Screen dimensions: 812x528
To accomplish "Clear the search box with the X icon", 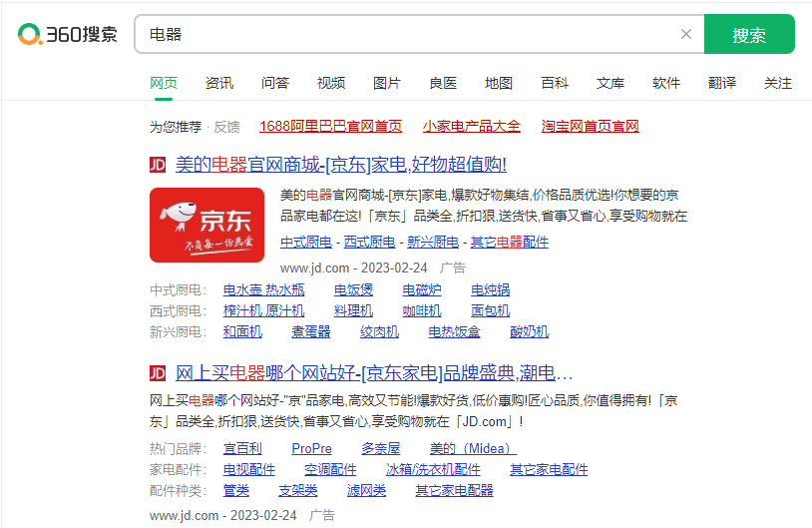I will tap(686, 34).
